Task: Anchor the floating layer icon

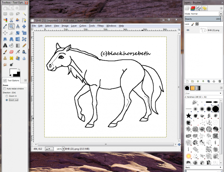Action: pos(214,81)
